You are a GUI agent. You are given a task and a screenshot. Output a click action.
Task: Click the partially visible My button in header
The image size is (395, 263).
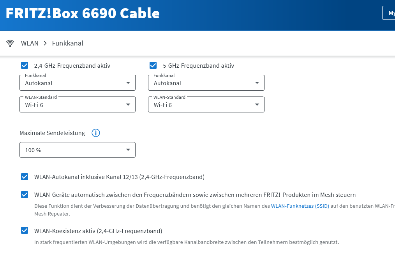[389, 13]
